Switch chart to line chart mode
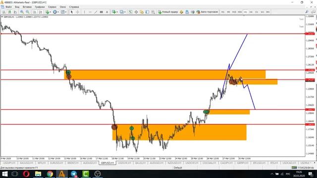Viewport: 317px width, 178px height. click(15, 12)
